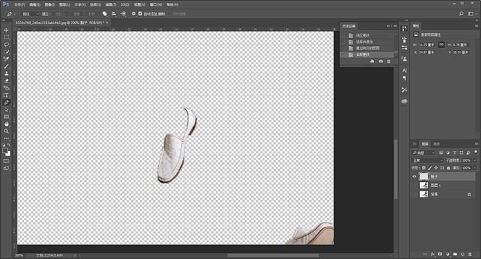Click the trash icon in History panel
Viewport: 481px width, 259px height.
point(388,61)
